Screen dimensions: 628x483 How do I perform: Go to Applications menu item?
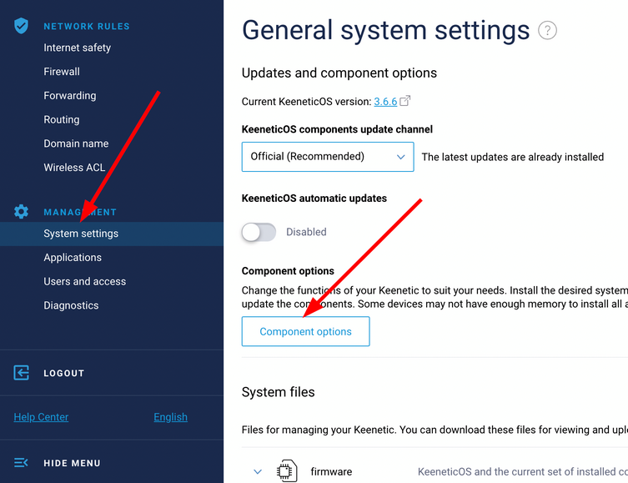pyautogui.click(x=73, y=258)
